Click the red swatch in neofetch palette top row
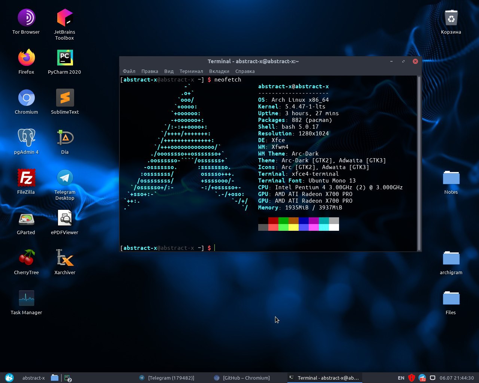The width and height of the screenshot is (479, 383). pyautogui.click(x=273, y=221)
